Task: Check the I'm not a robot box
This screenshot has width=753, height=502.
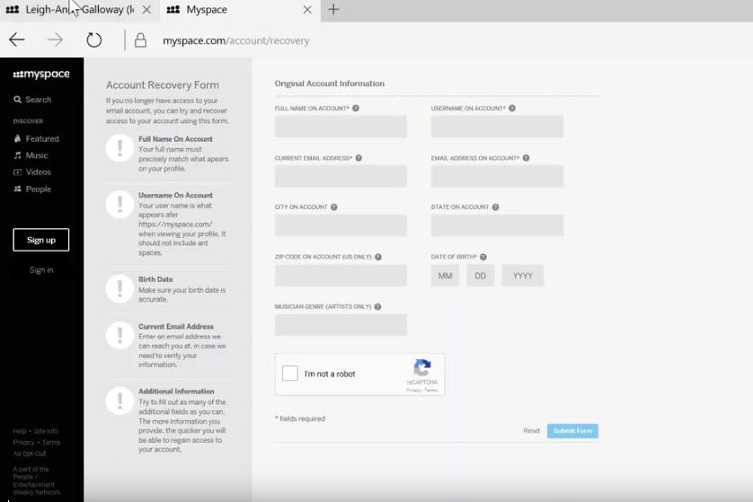Action: (290, 374)
